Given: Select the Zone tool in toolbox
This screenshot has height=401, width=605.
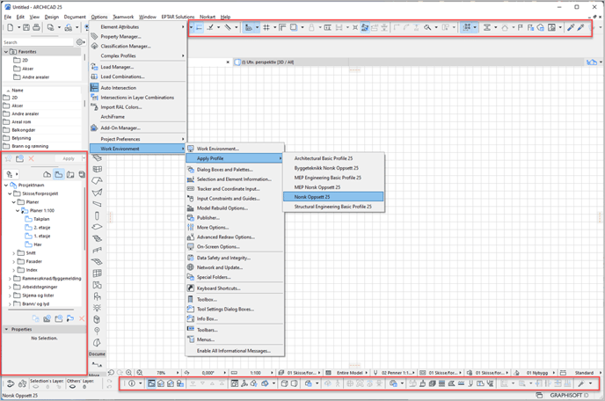Looking at the screenshot, I should point(98,285).
